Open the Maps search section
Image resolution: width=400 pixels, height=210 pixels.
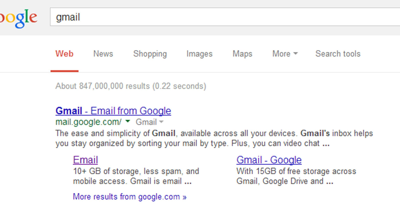[x=242, y=54]
